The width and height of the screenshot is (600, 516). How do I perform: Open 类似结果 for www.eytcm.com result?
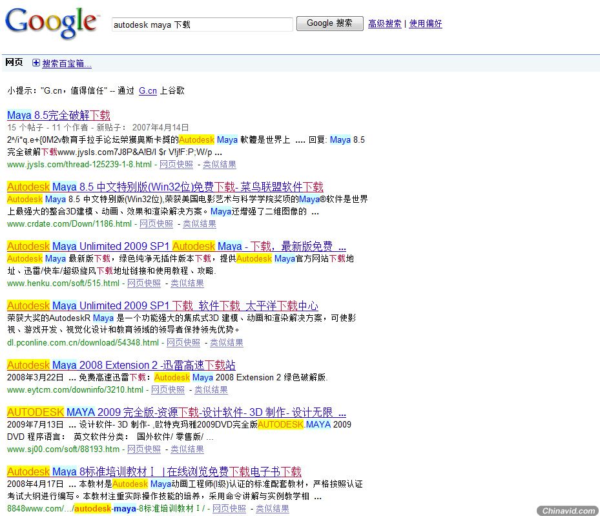click(x=211, y=390)
